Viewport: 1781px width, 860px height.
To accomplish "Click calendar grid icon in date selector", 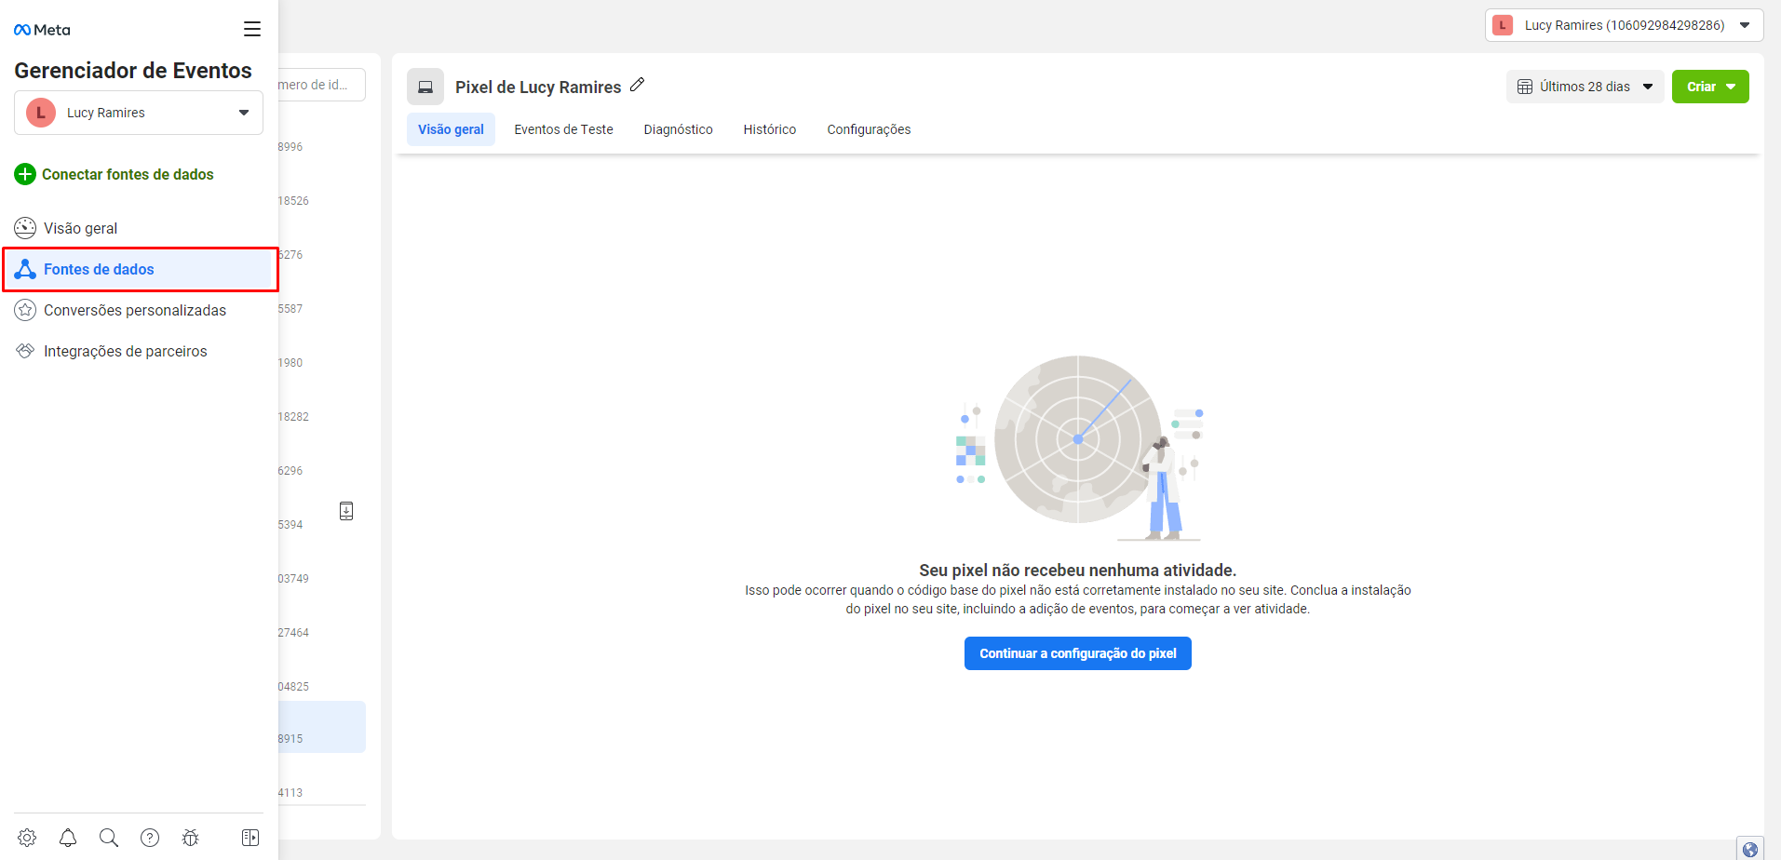I will coord(1525,87).
